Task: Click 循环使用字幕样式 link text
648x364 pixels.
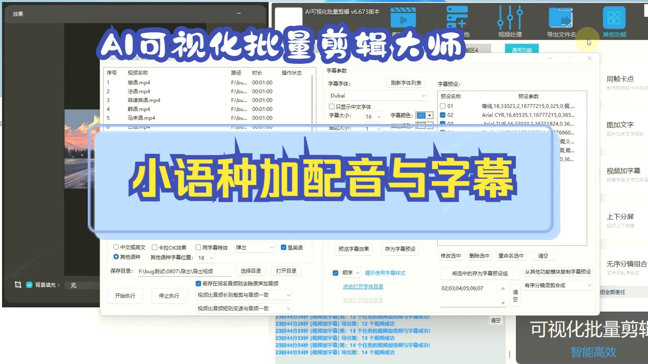Action: click(x=385, y=273)
